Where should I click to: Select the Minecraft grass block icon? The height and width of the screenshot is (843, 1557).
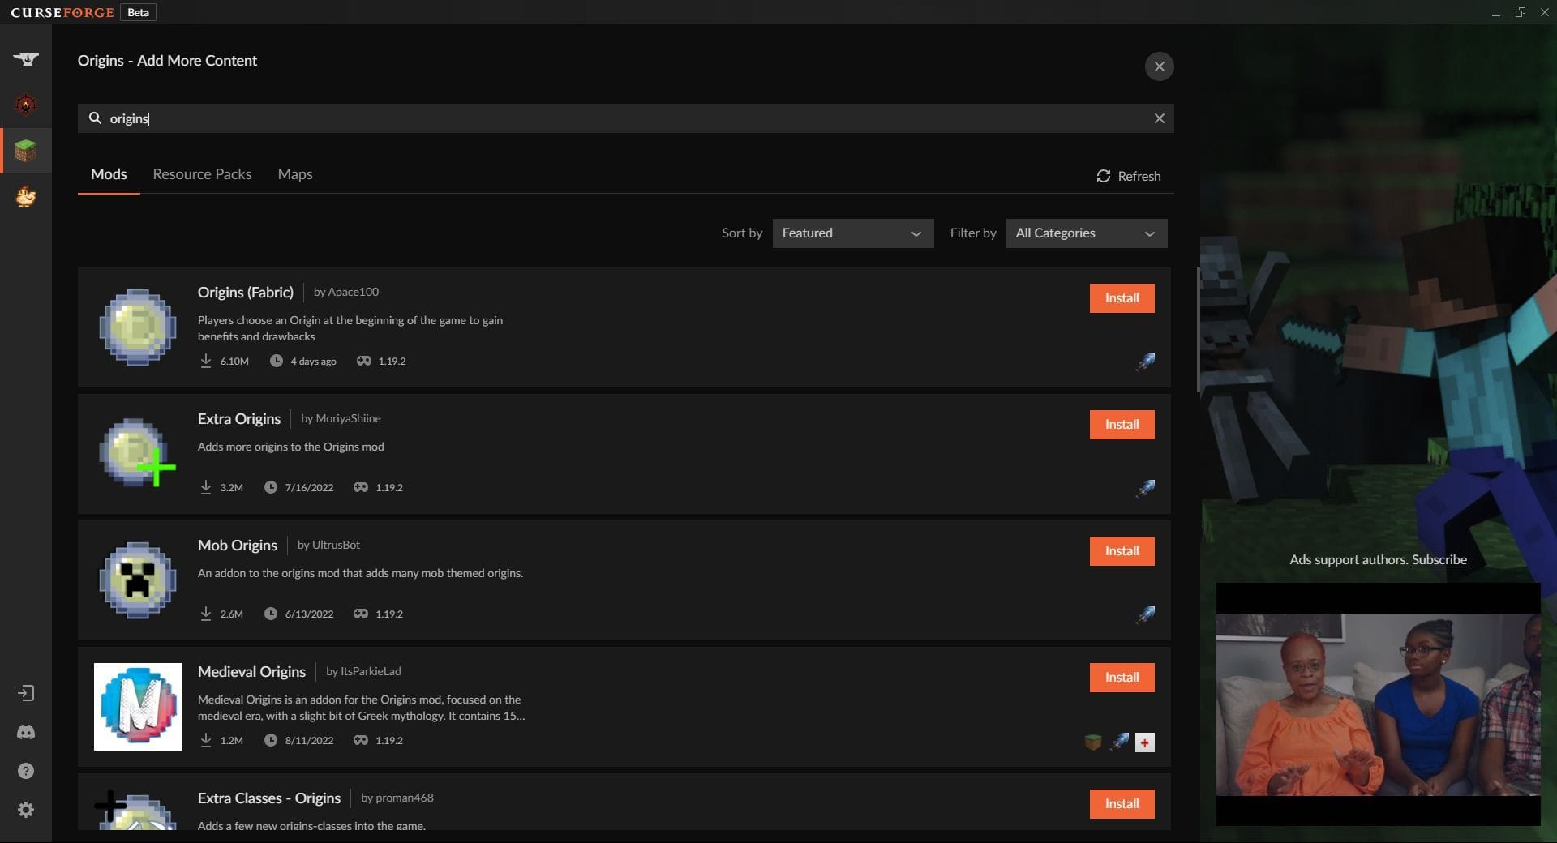[x=26, y=151]
